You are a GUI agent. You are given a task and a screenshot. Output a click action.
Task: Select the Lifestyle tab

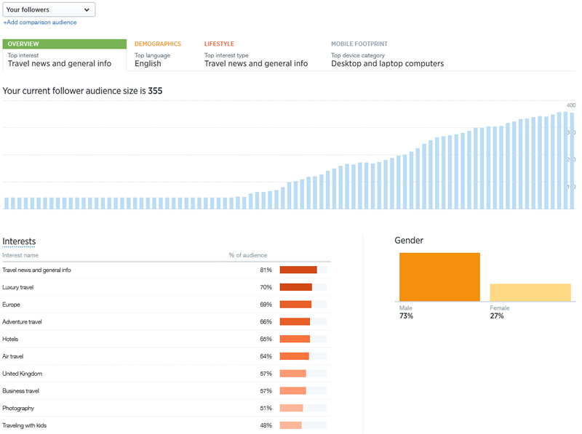[255, 55]
